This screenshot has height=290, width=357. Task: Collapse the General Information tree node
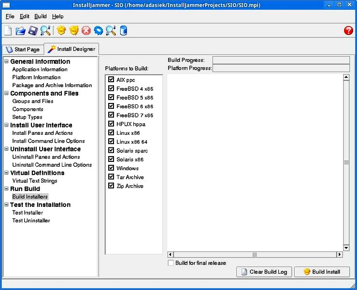coord(6,61)
